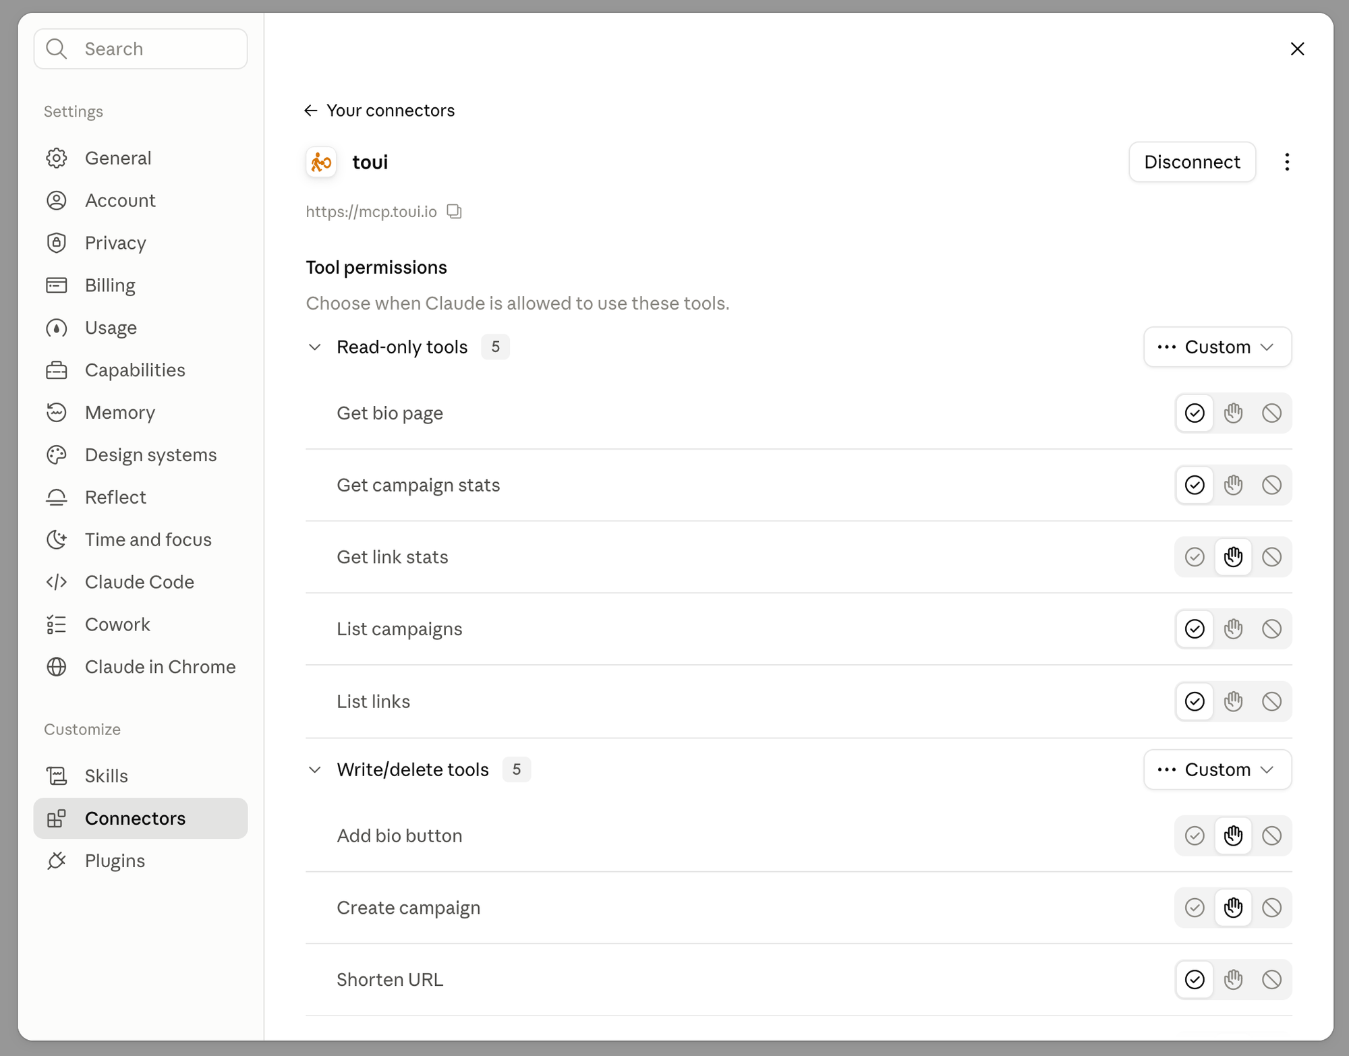The image size is (1349, 1056).
Task: Select always allow for List links
Action: [1195, 701]
